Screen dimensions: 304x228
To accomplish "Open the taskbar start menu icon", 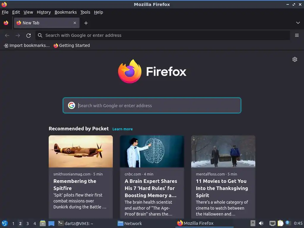I will pos(5,223).
